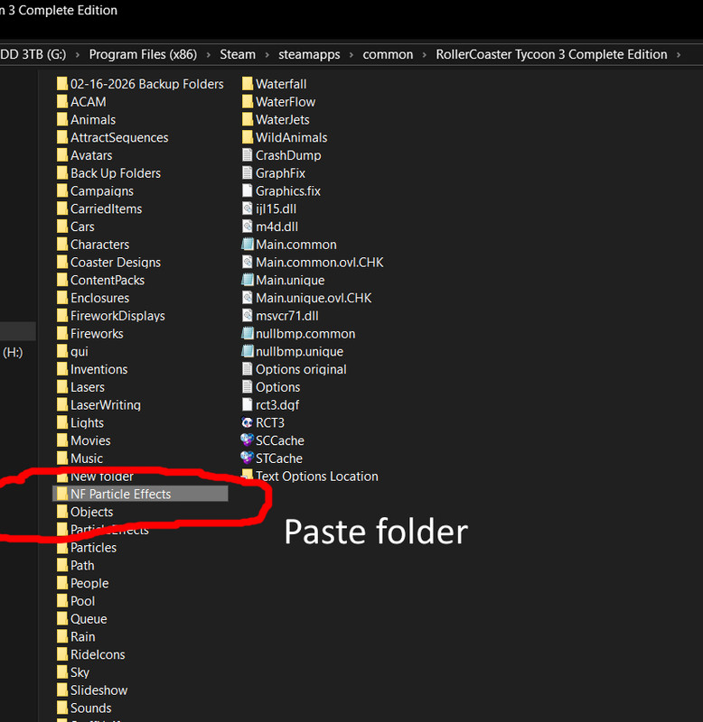Click RollerCoaster Tycoon 3 Complete Edition breadcrumb
This screenshot has height=722, width=703.
click(x=551, y=54)
